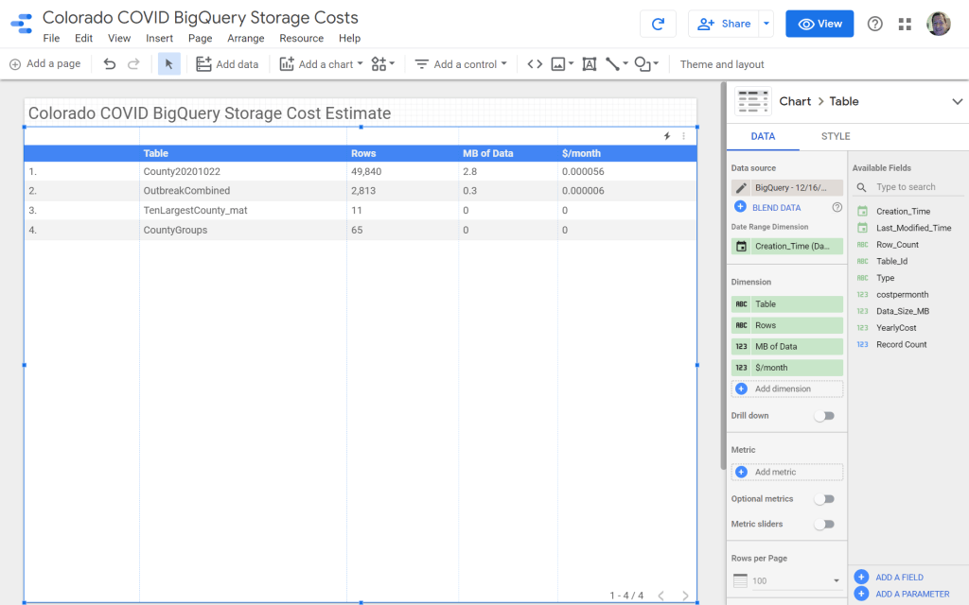Click the blue View button
This screenshot has height=605, width=969.
pos(819,25)
